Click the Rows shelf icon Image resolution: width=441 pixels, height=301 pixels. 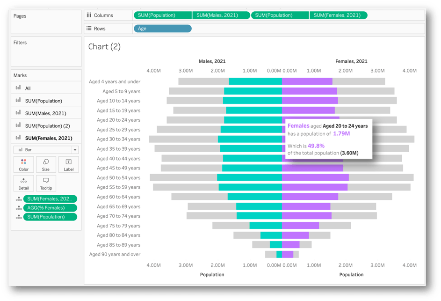[x=89, y=29]
